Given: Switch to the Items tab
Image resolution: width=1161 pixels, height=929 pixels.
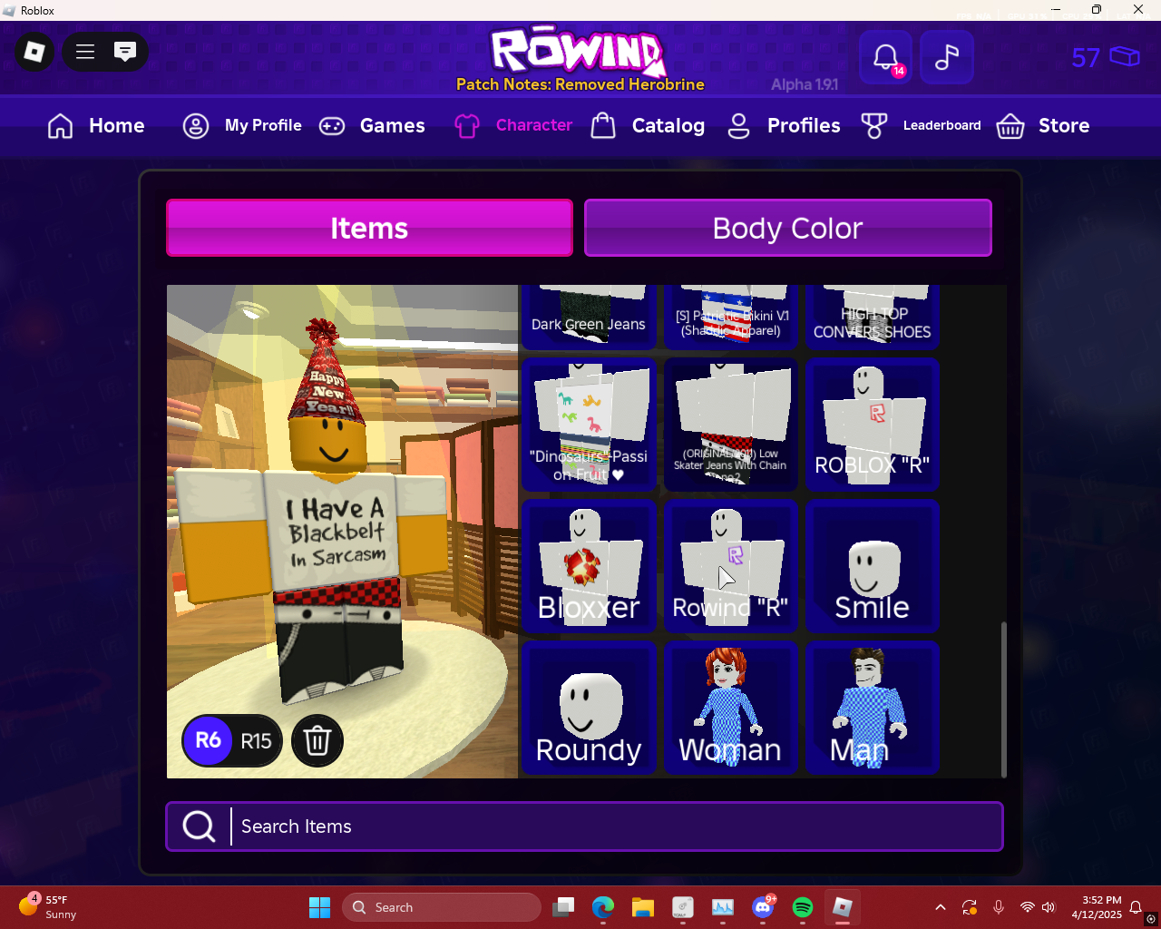Looking at the screenshot, I should (369, 228).
